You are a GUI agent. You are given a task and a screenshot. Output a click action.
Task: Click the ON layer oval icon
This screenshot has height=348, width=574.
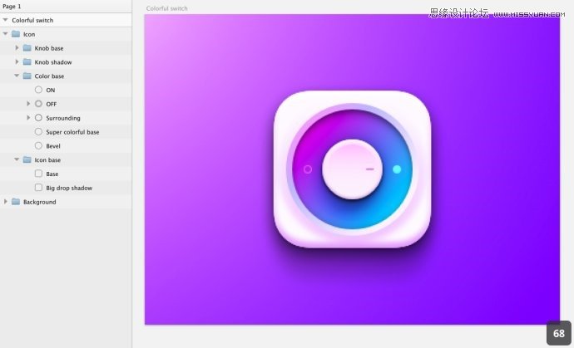tap(38, 90)
